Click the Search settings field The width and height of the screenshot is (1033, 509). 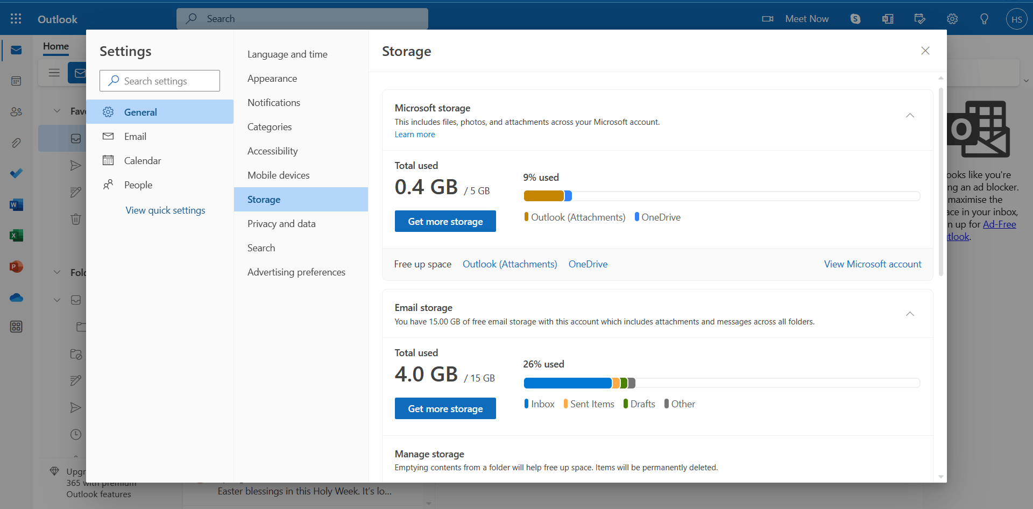160,81
